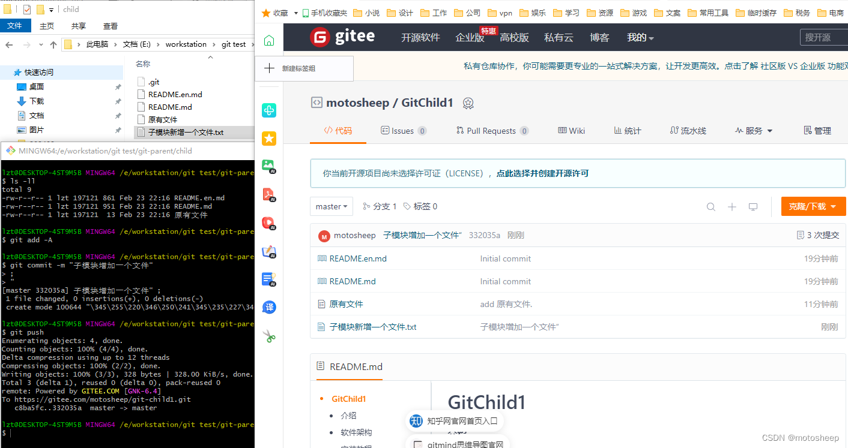Expand the 我的 menu in Gitee header
This screenshot has width=848, height=448.
click(640, 37)
